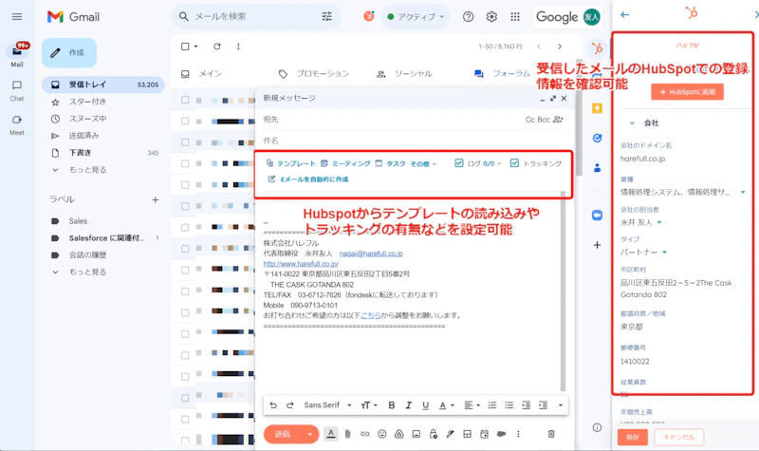Open search filter options icon
Screen dimensions: 759x451
click(326, 16)
